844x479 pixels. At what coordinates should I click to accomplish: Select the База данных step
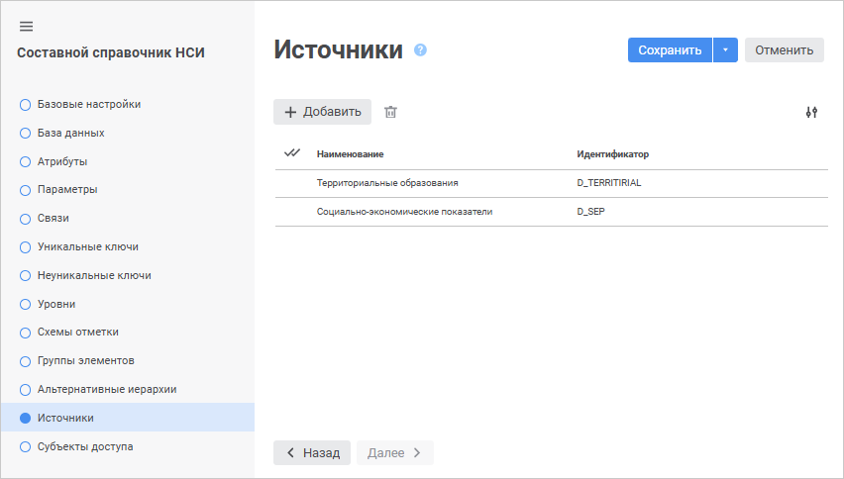coord(70,133)
